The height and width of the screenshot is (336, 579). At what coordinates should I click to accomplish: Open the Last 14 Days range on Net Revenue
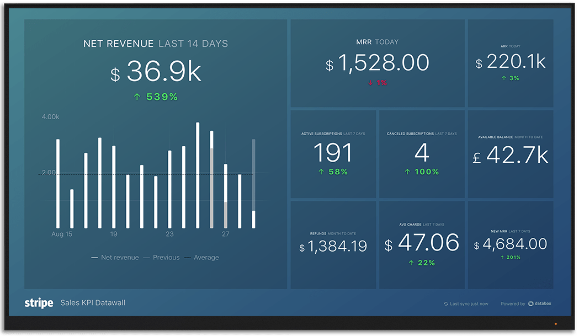coord(193,44)
